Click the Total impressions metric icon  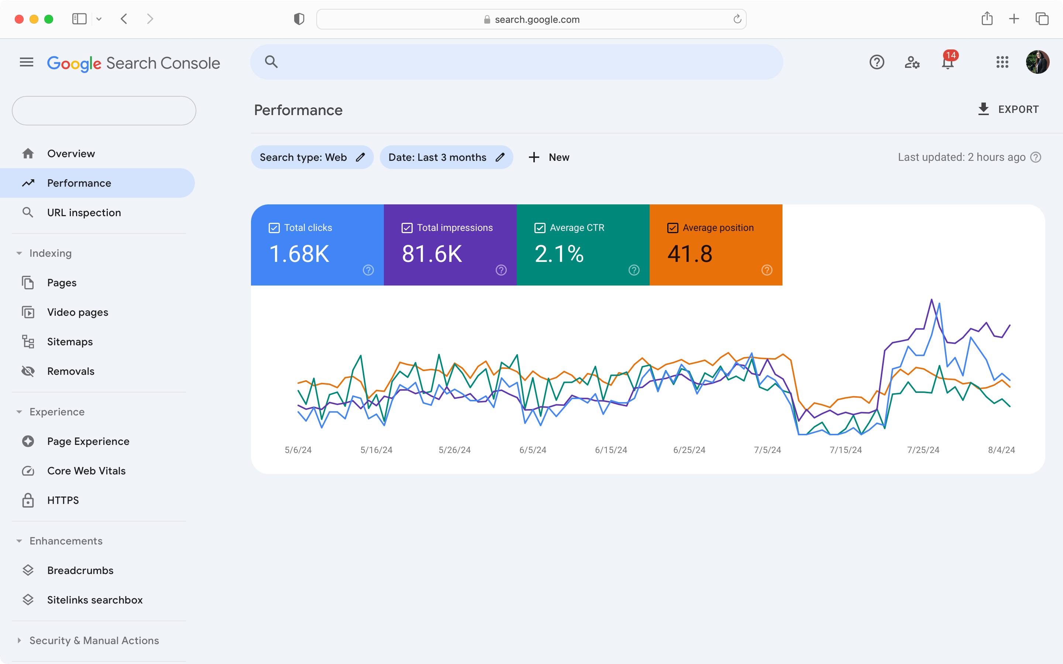(406, 227)
